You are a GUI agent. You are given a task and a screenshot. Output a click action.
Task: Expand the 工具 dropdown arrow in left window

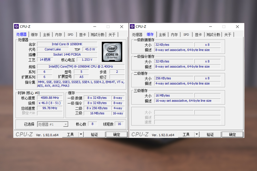point(81,134)
